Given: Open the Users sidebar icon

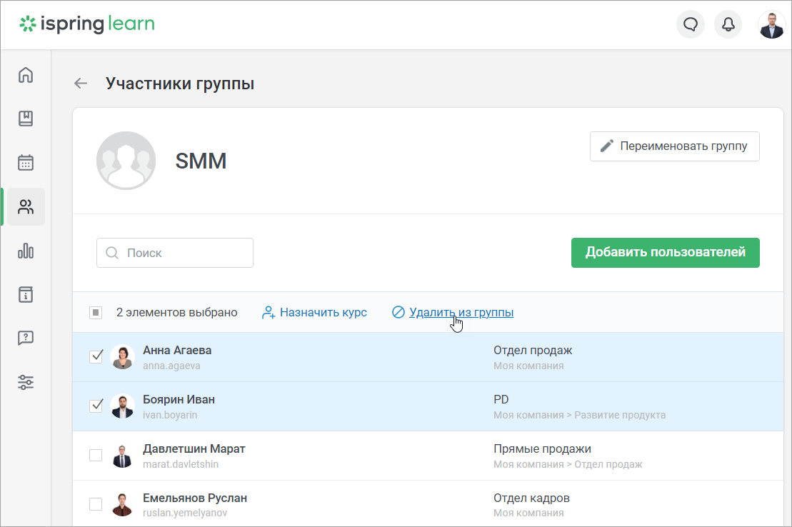Looking at the screenshot, I should [26, 206].
